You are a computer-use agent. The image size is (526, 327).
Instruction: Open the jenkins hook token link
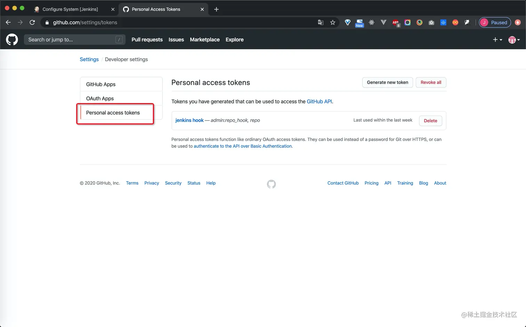[189, 120]
